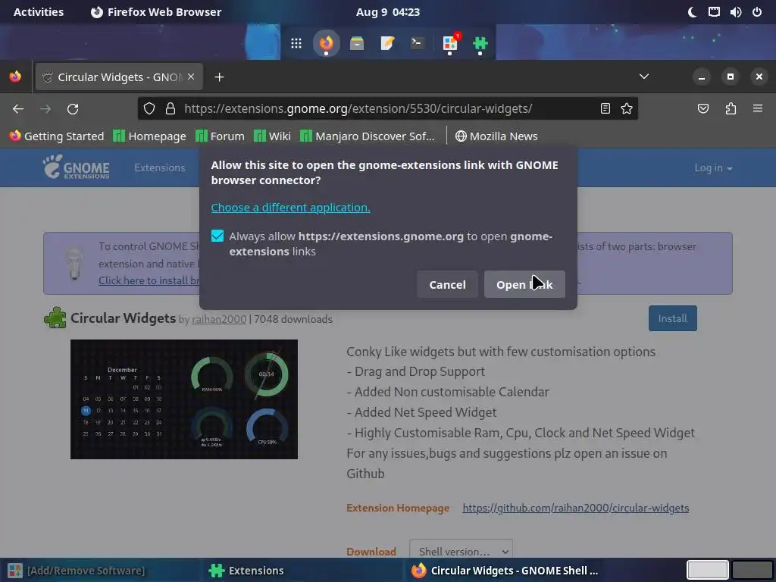Bookmark this page with the star icon

pyautogui.click(x=627, y=108)
